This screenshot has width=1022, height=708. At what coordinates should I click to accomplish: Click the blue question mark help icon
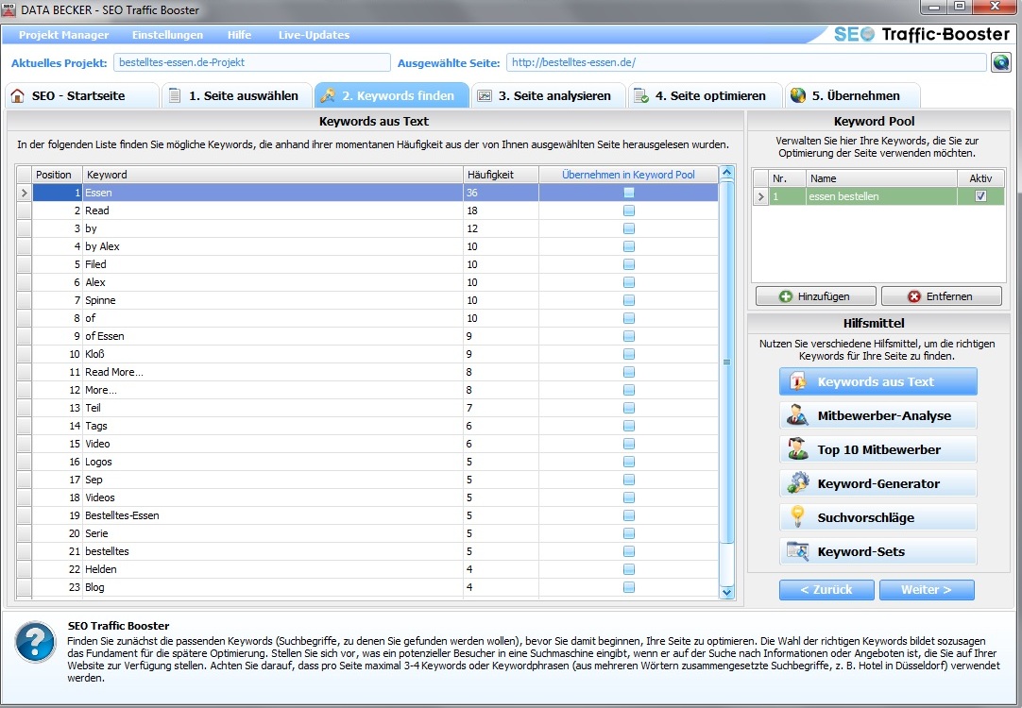coord(36,642)
